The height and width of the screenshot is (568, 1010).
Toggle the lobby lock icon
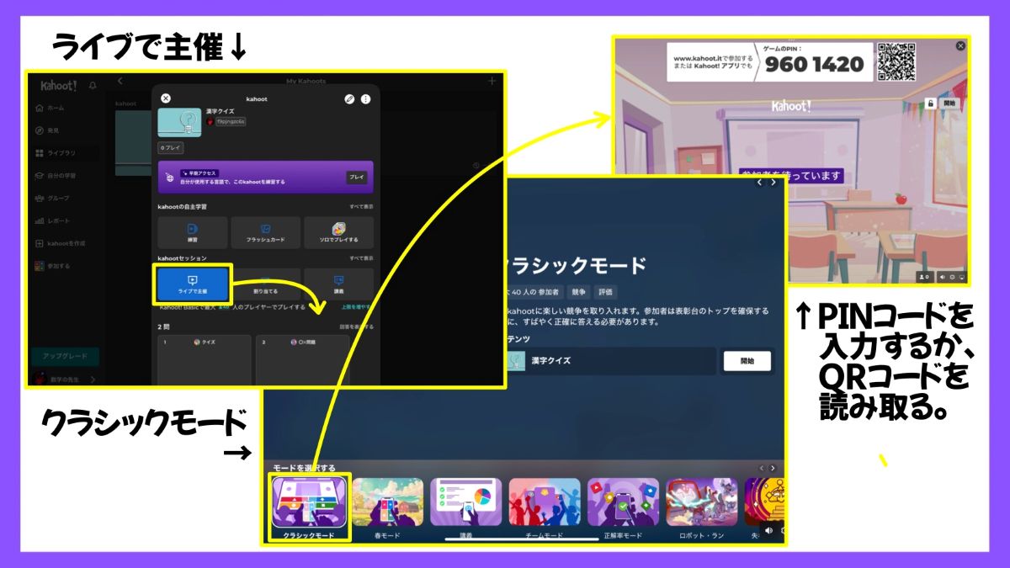coord(930,103)
